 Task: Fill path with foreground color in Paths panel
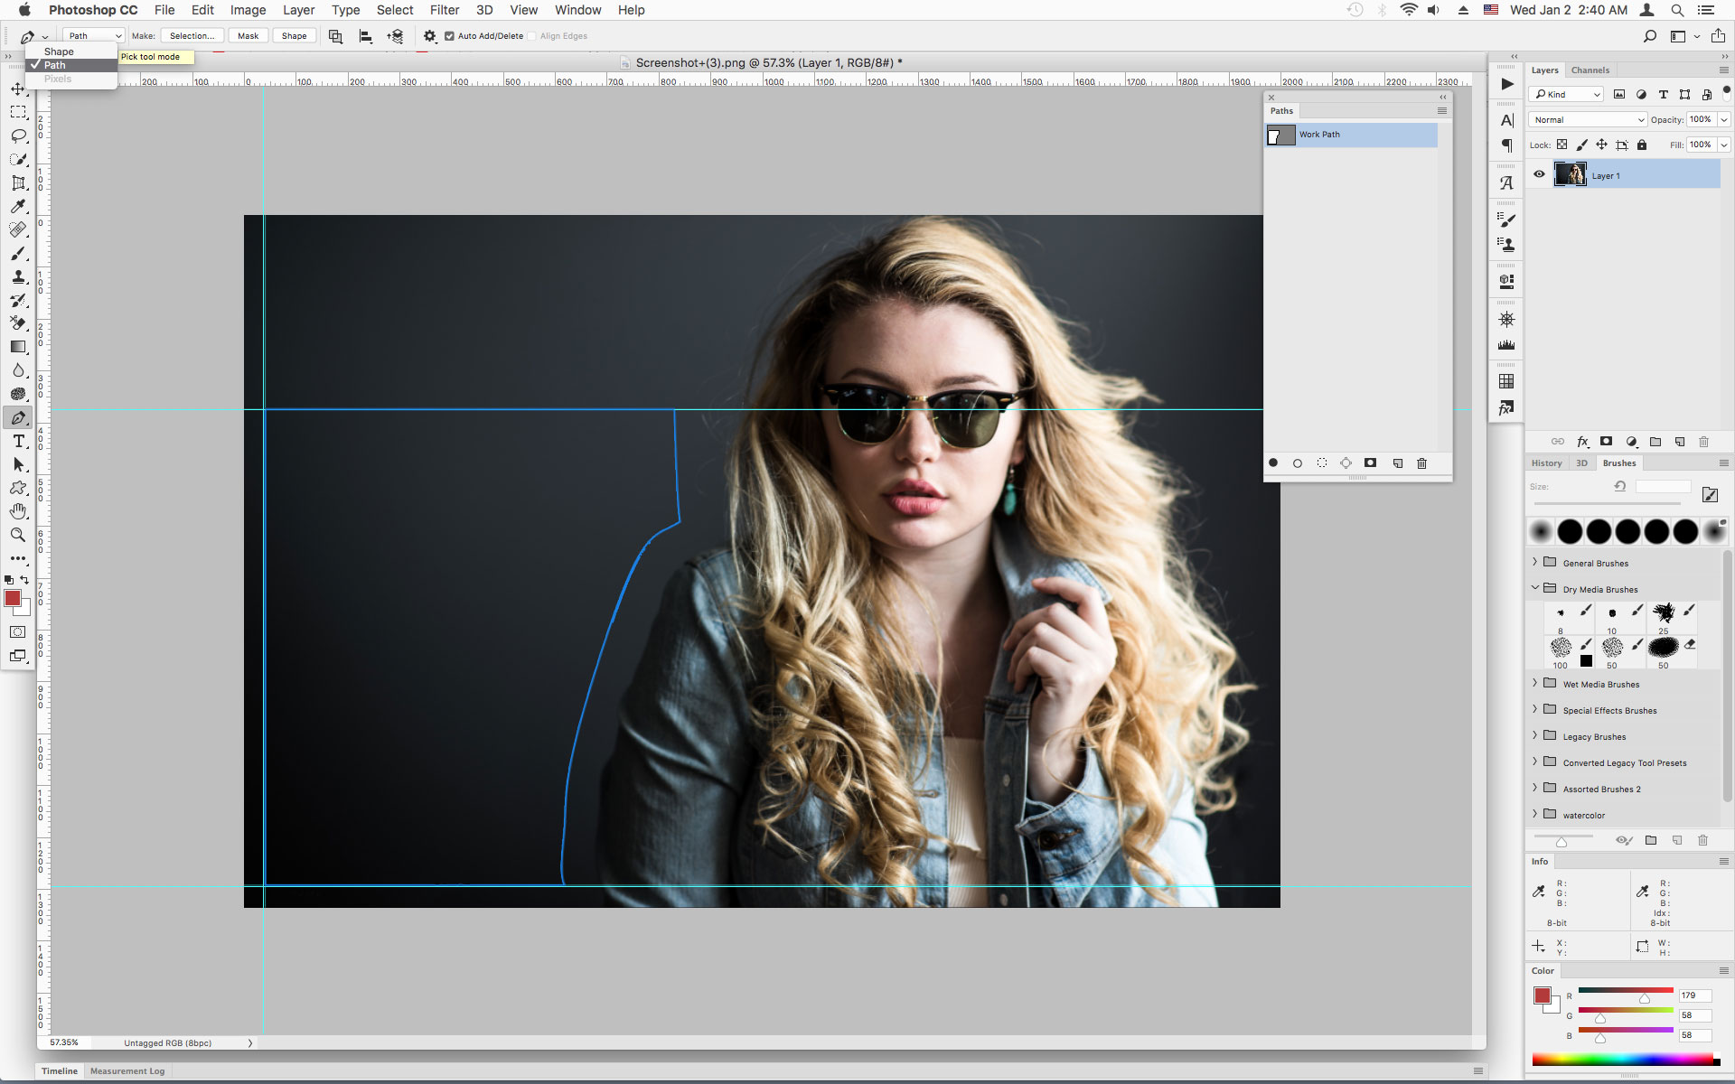click(x=1273, y=463)
